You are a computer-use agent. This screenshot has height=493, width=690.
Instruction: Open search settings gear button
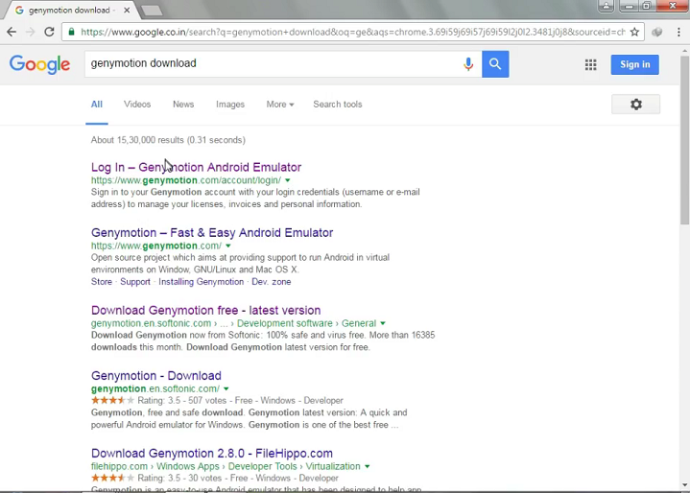pos(635,105)
